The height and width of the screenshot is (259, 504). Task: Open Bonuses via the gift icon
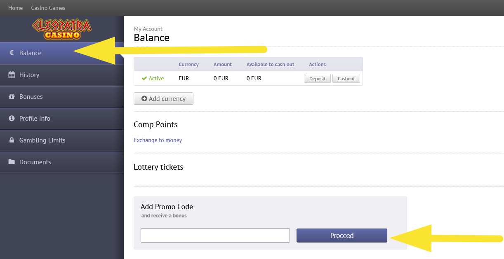(x=11, y=96)
